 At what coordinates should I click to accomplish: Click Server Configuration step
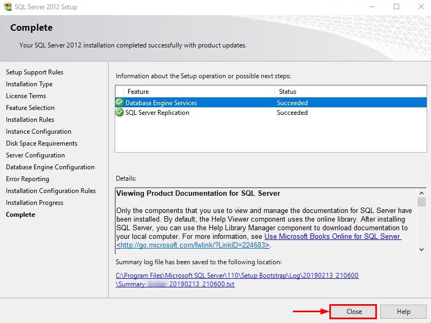coord(35,155)
